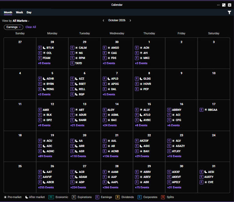Click the Pre-market sun legend icon
This screenshot has height=202, width=234.
point(5,197)
